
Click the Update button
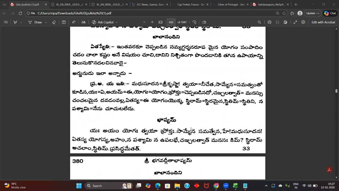tap(313, 13)
